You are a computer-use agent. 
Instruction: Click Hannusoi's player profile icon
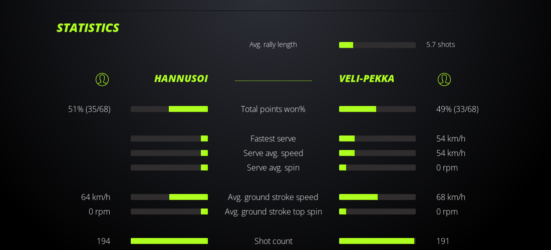[102, 79]
